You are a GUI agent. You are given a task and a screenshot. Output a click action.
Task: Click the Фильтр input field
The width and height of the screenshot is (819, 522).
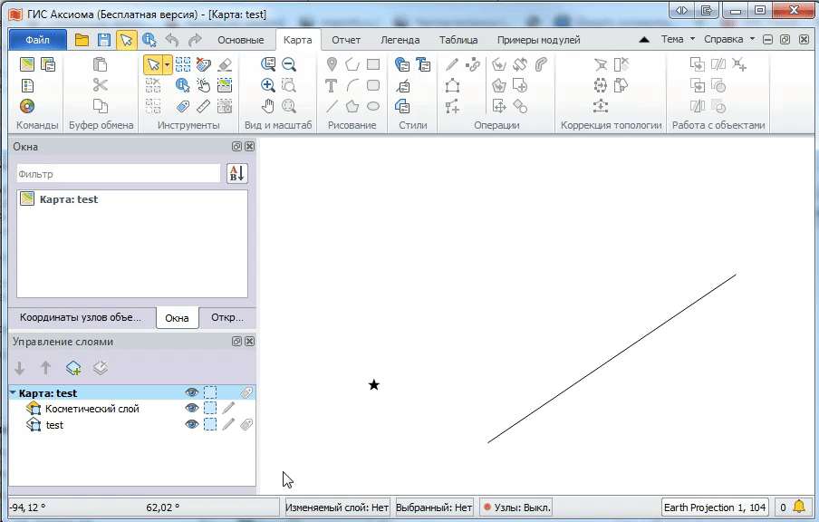118,174
